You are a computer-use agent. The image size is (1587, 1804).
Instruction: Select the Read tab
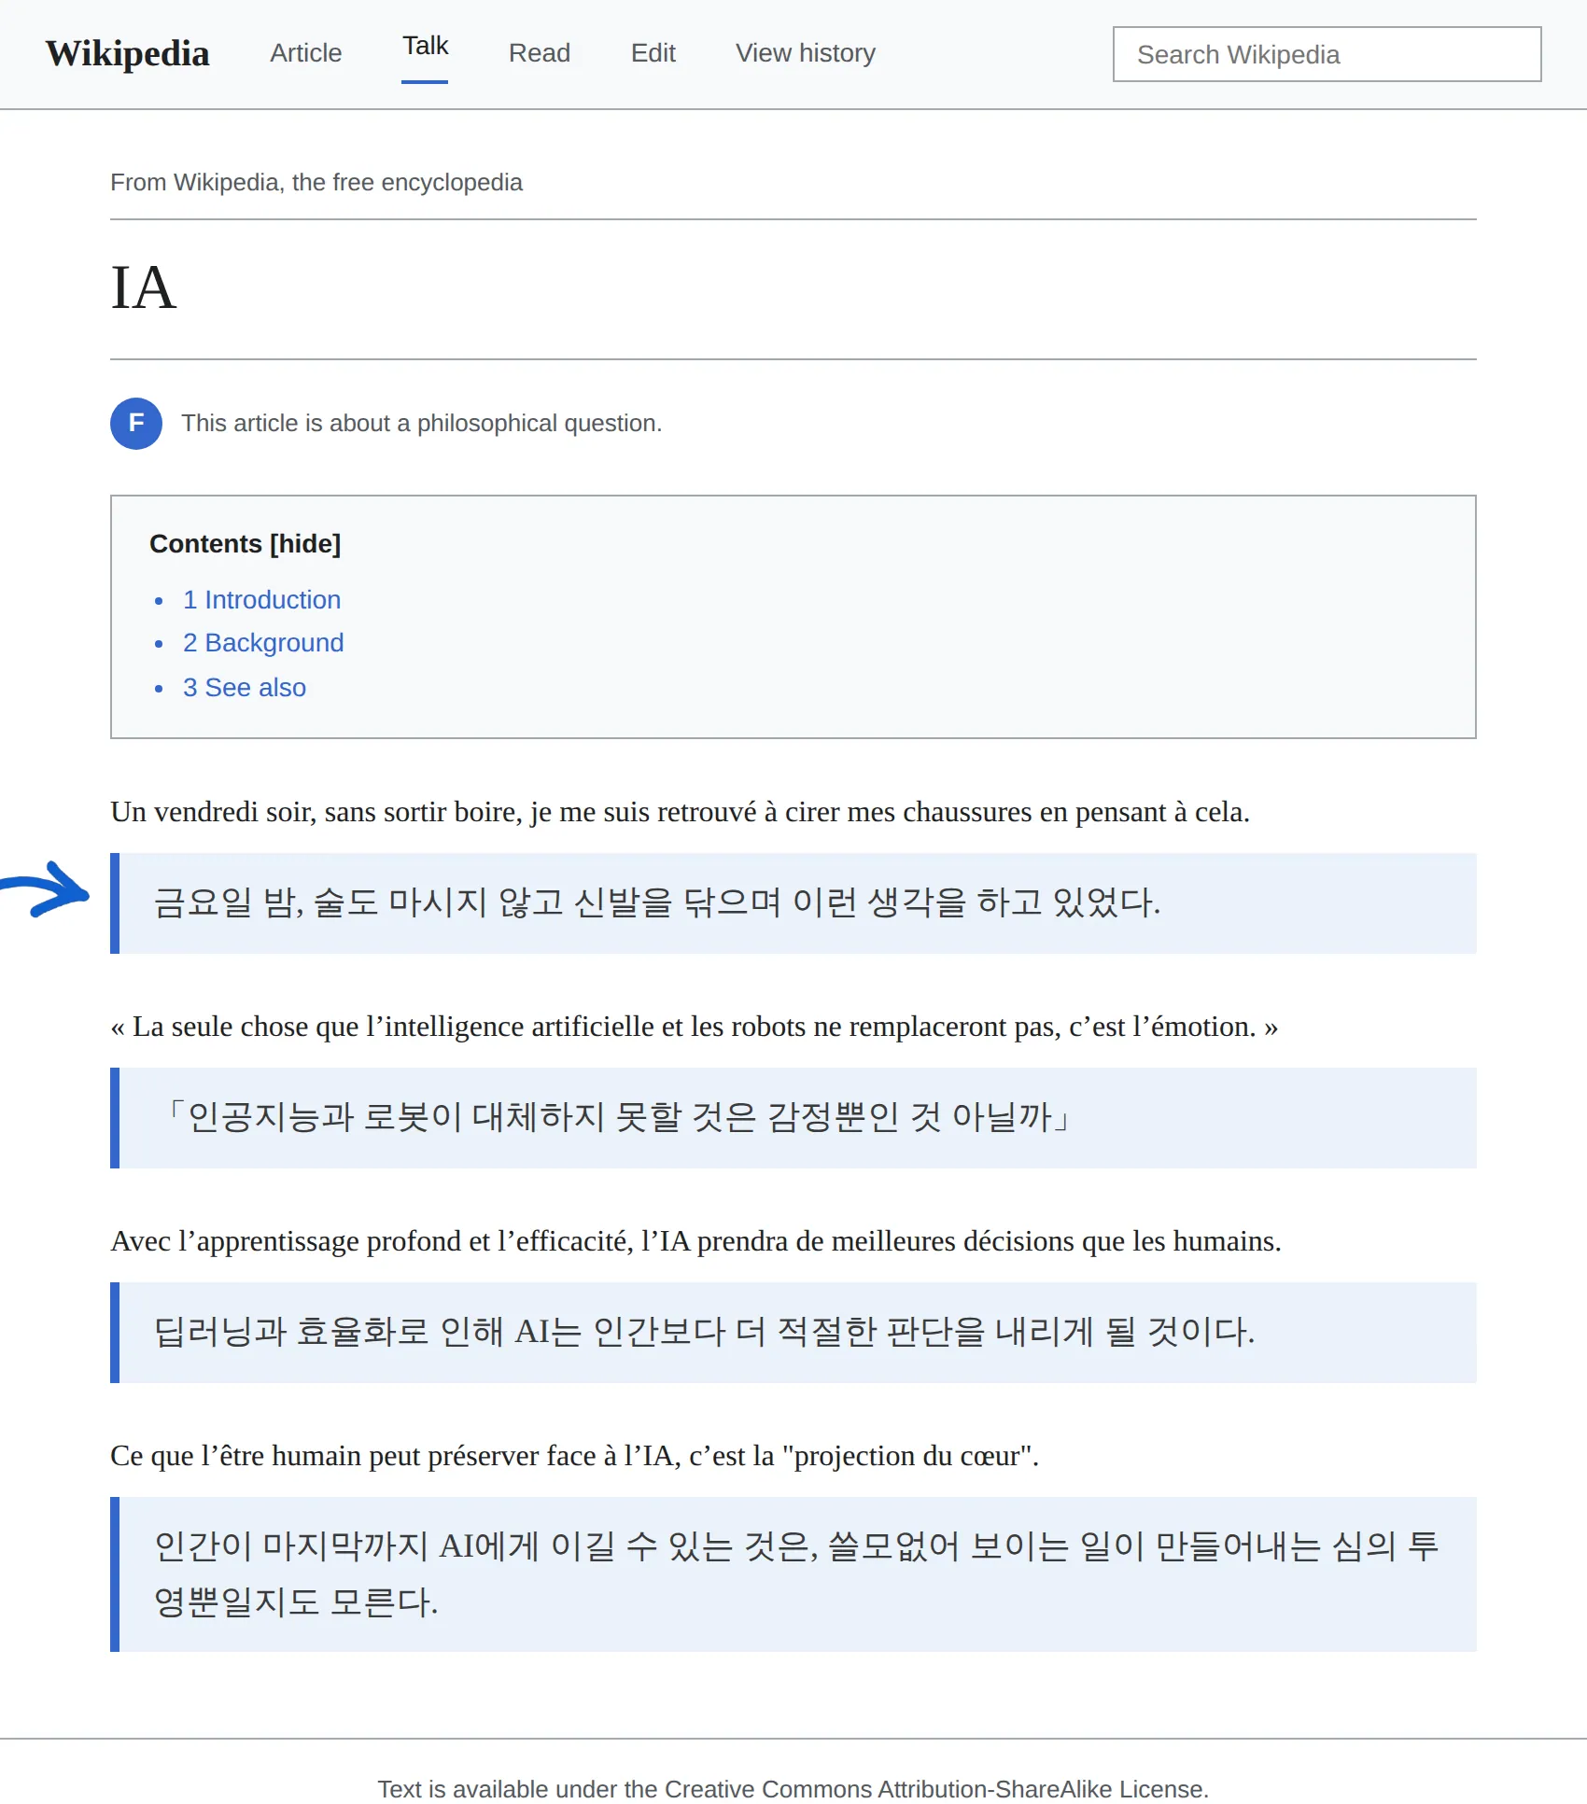[539, 53]
